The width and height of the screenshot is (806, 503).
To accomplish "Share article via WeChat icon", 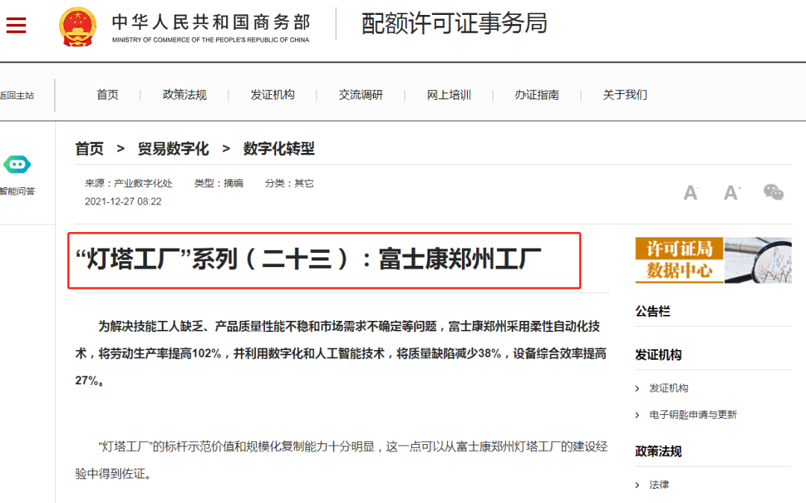I will 774,192.
